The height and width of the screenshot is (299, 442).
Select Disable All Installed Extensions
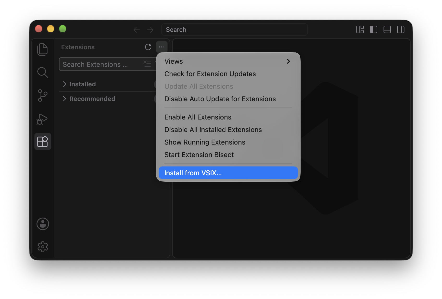pyautogui.click(x=228, y=130)
